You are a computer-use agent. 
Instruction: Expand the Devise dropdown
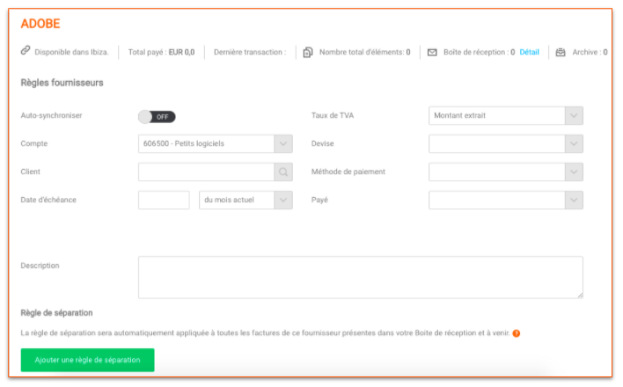coord(506,144)
